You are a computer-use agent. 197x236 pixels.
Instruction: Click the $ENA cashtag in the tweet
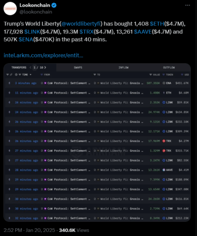pos(26,39)
